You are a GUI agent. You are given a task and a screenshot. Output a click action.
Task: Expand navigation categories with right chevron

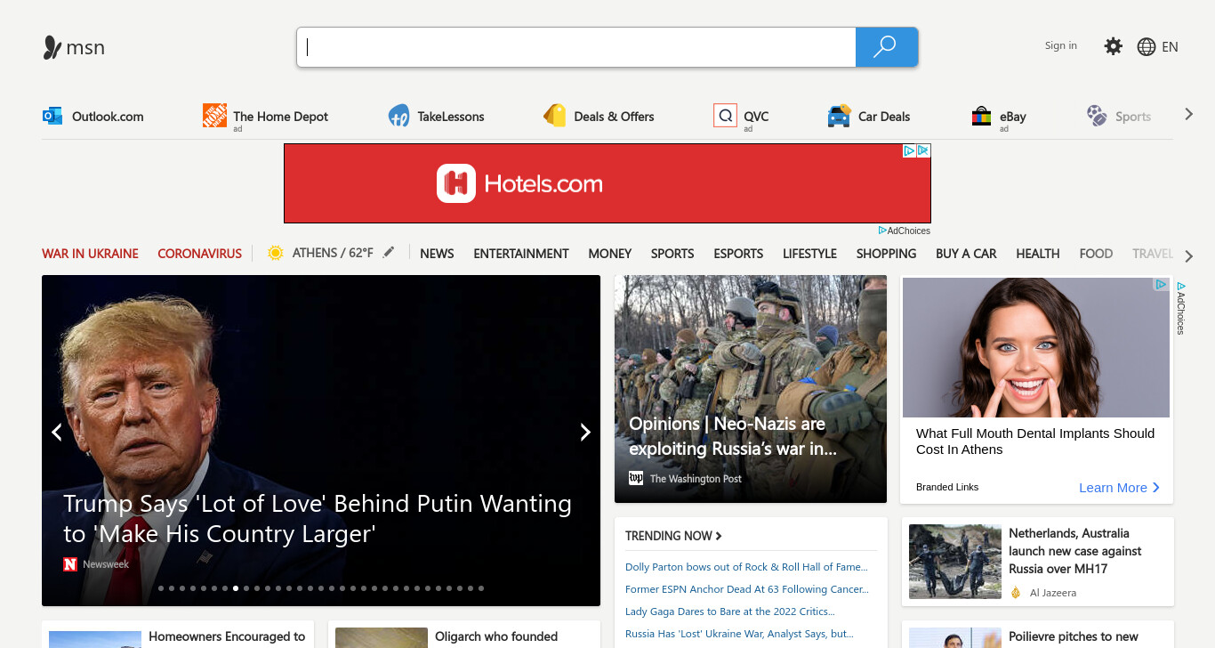[x=1189, y=256]
